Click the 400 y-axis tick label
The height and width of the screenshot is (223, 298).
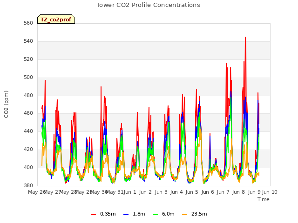point(28,167)
